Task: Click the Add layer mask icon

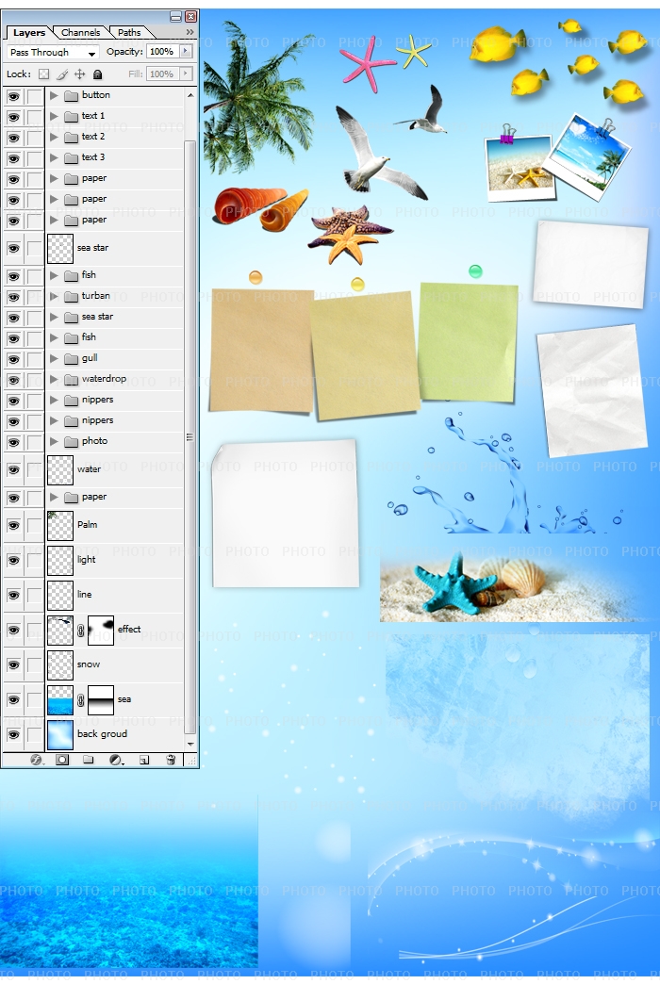Action: [62, 760]
